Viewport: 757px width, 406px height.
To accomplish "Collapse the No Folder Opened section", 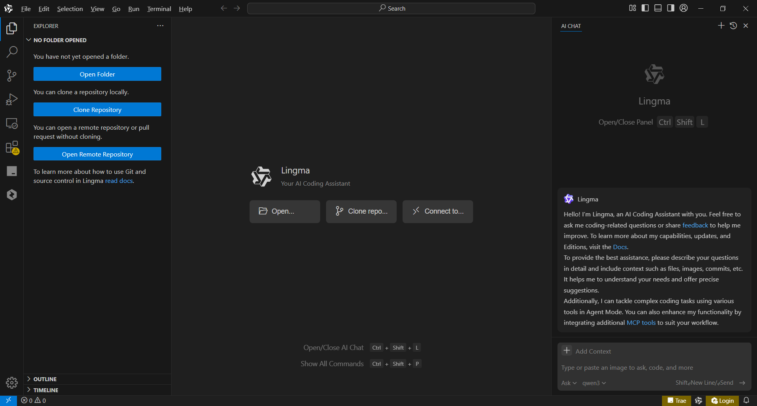I will point(97,40).
